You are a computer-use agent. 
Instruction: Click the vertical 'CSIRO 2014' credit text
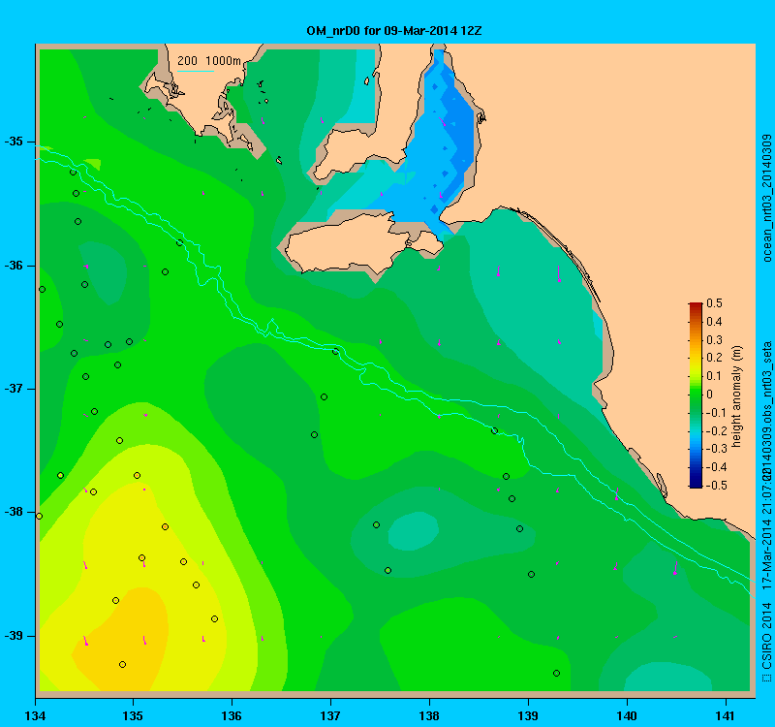[x=767, y=634]
